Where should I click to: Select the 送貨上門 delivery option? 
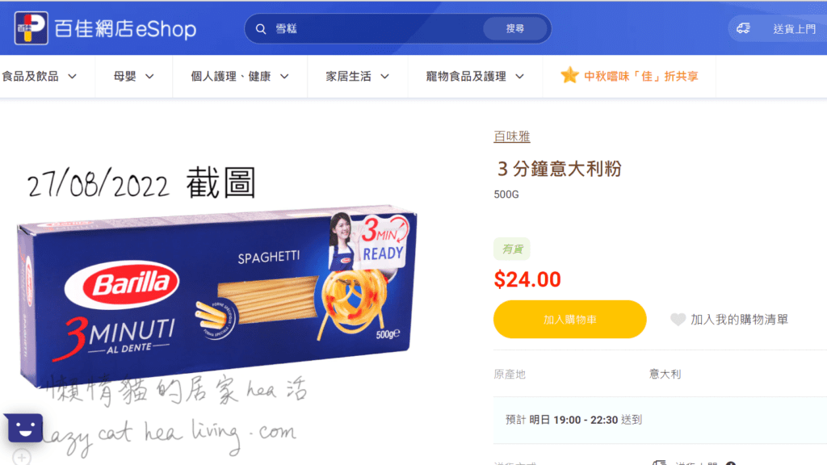coord(795,29)
